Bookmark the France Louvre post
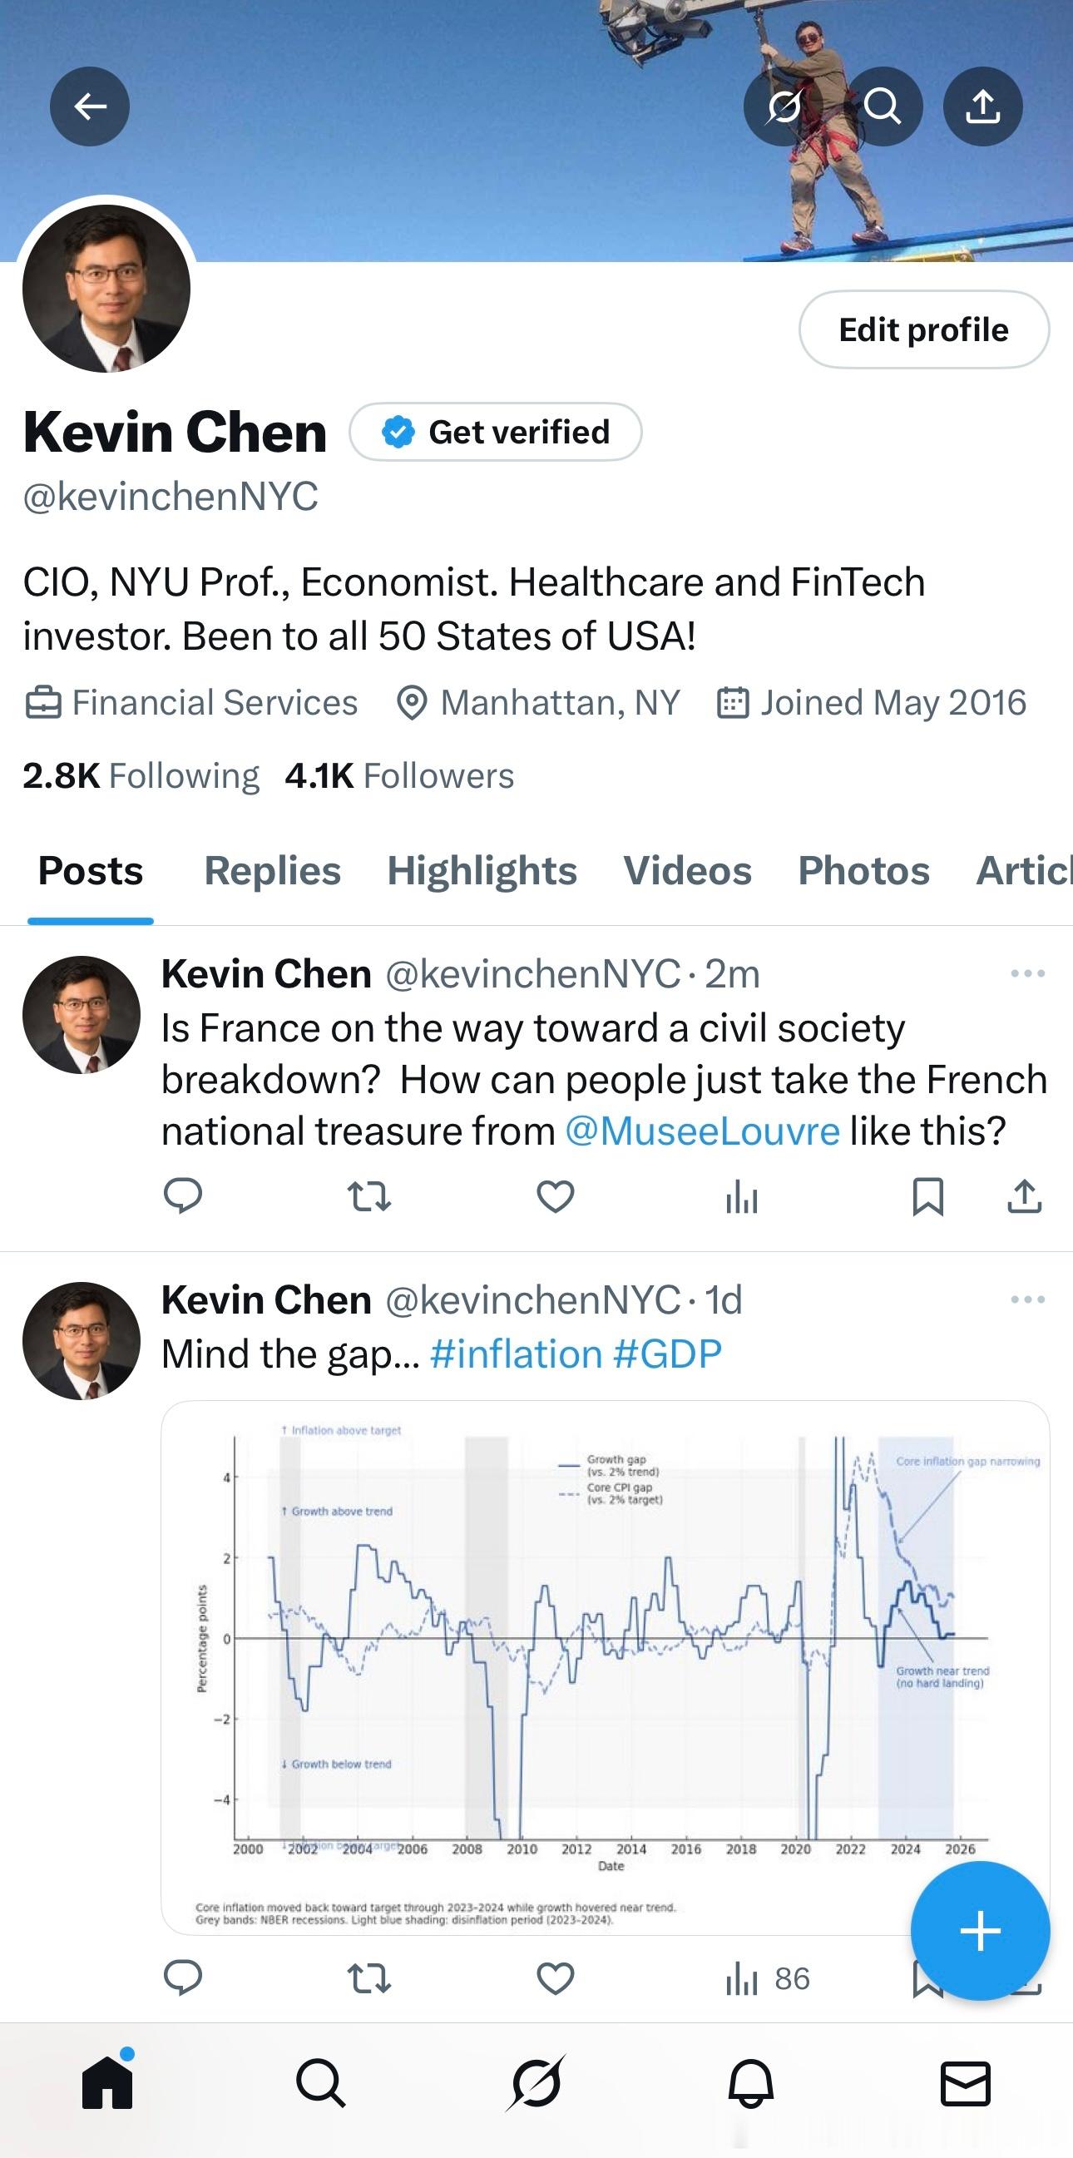Screen dimensions: 1073x2158 click(x=927, y=1195)
